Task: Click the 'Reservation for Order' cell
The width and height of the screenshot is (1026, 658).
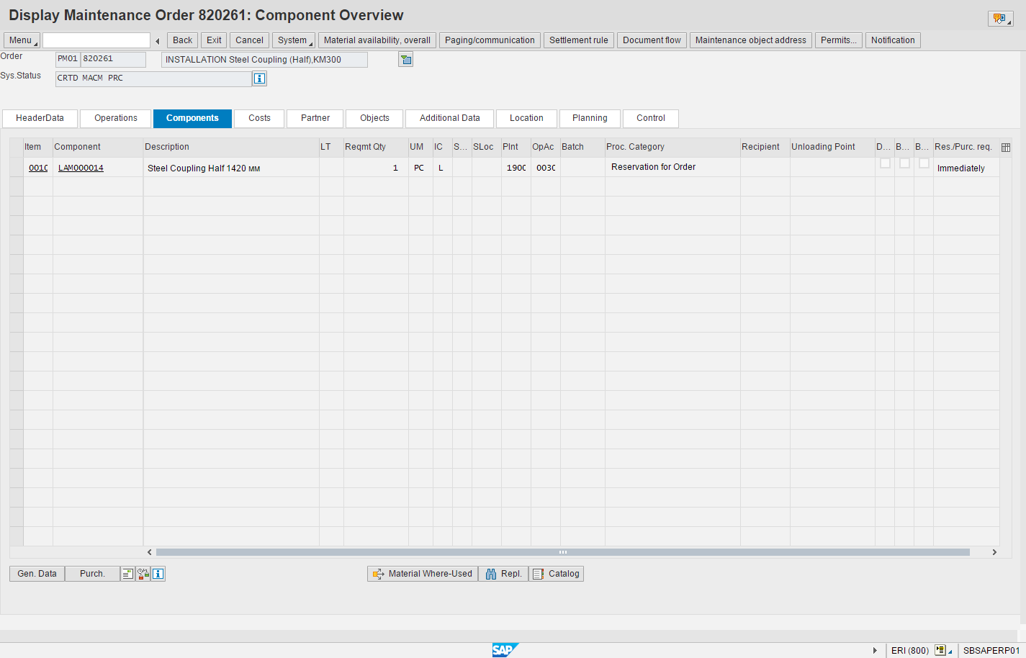Action: (x=672, y=167)
